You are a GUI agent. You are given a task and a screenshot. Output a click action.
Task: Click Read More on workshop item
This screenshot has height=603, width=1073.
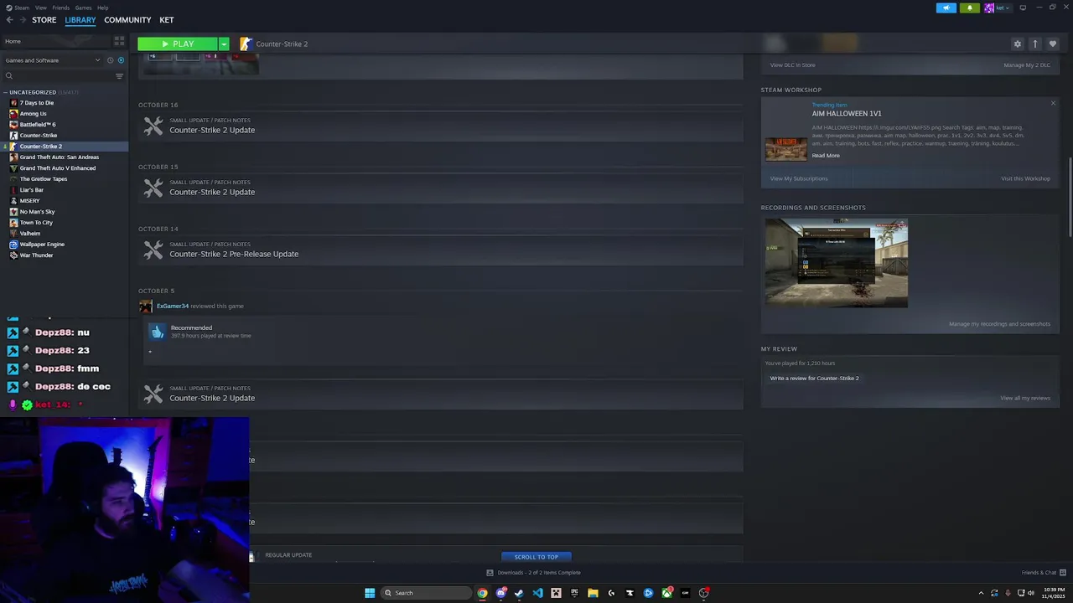tap(826, 156)
